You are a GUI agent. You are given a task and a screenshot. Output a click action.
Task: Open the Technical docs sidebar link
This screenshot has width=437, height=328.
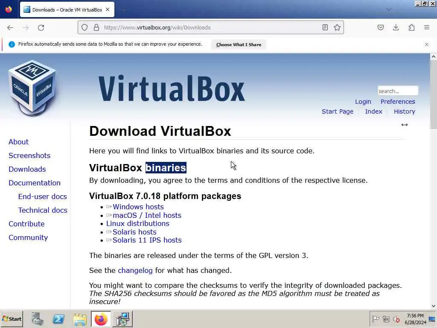[43, 210]
